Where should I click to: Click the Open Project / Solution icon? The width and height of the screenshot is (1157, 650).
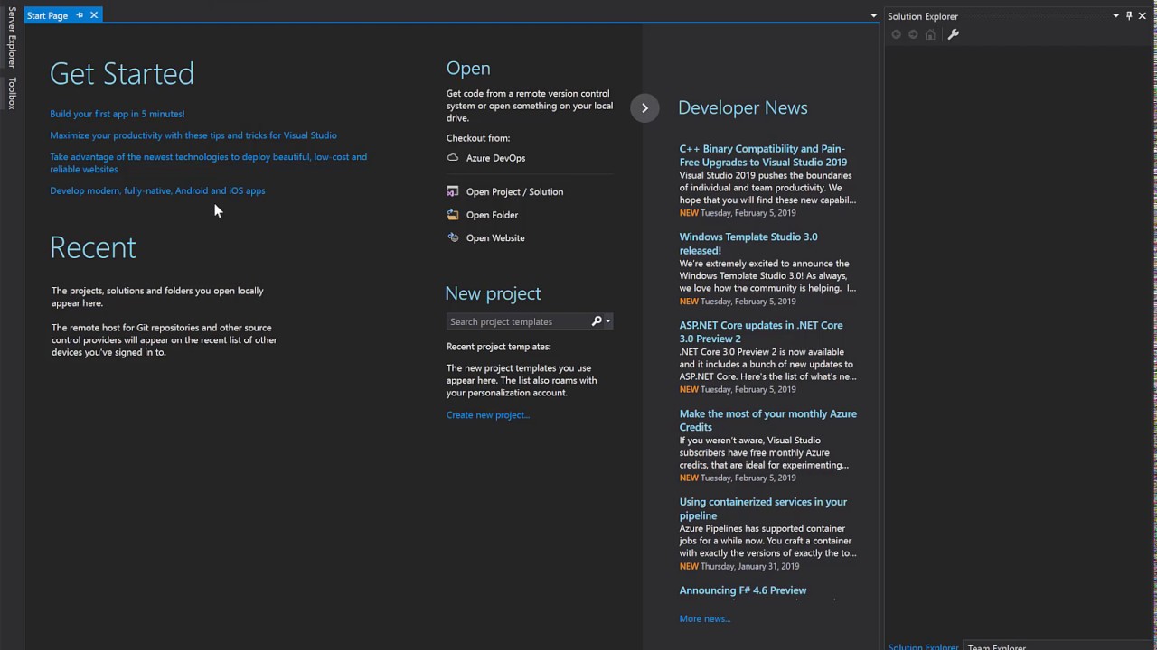453,191
